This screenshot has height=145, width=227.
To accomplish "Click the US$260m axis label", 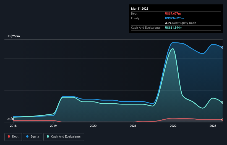I will [13, 36].
